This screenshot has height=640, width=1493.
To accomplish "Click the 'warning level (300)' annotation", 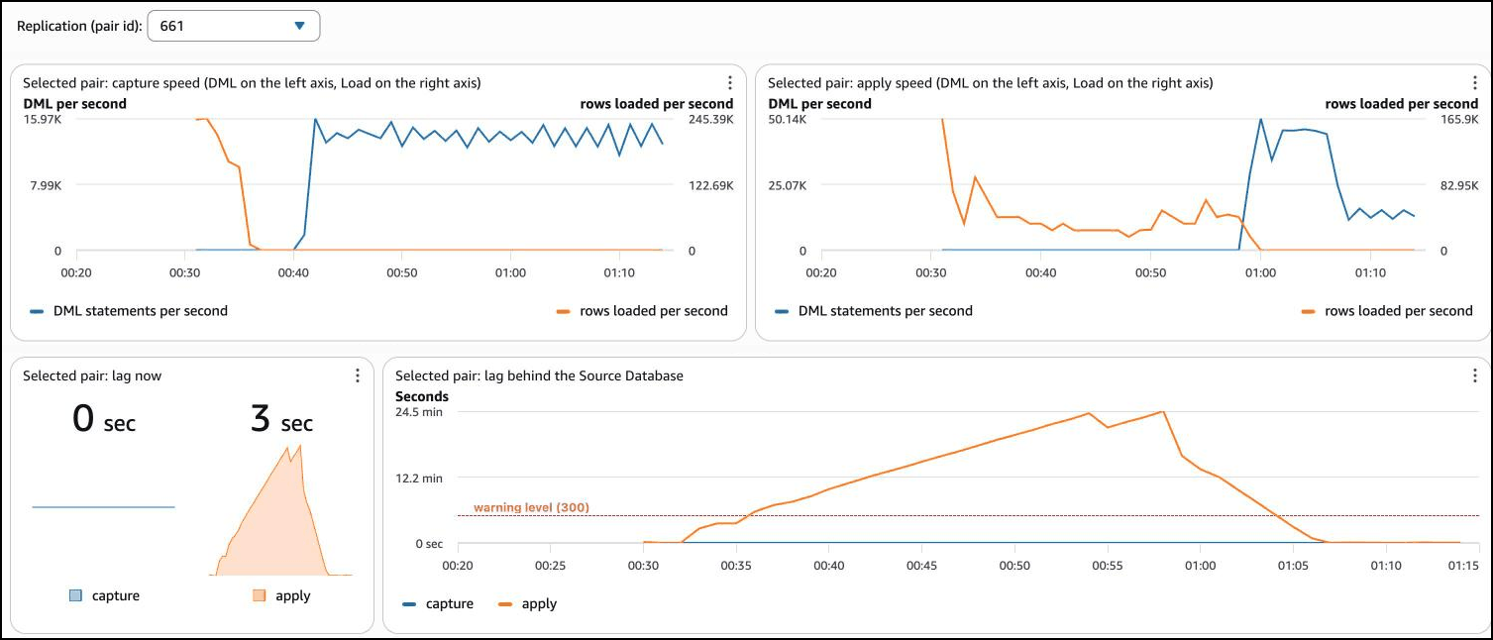I will (531, 508).
